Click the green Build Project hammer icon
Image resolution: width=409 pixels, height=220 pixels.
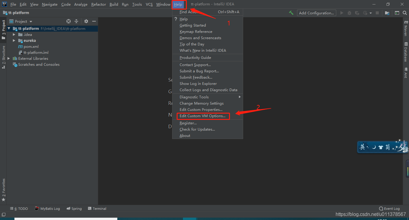(291, 13)
